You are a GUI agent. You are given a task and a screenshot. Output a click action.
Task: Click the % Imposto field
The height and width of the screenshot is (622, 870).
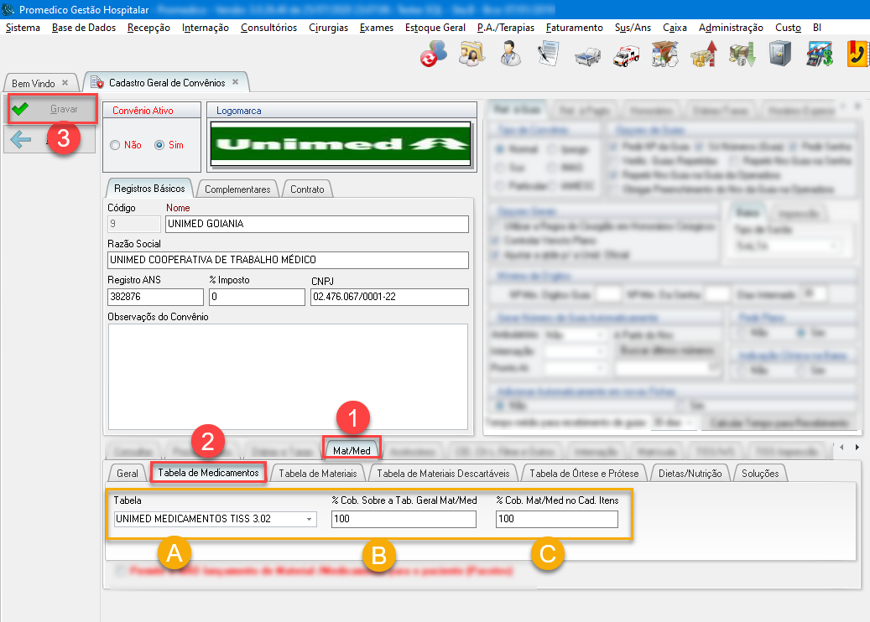(x=257, y=297)
